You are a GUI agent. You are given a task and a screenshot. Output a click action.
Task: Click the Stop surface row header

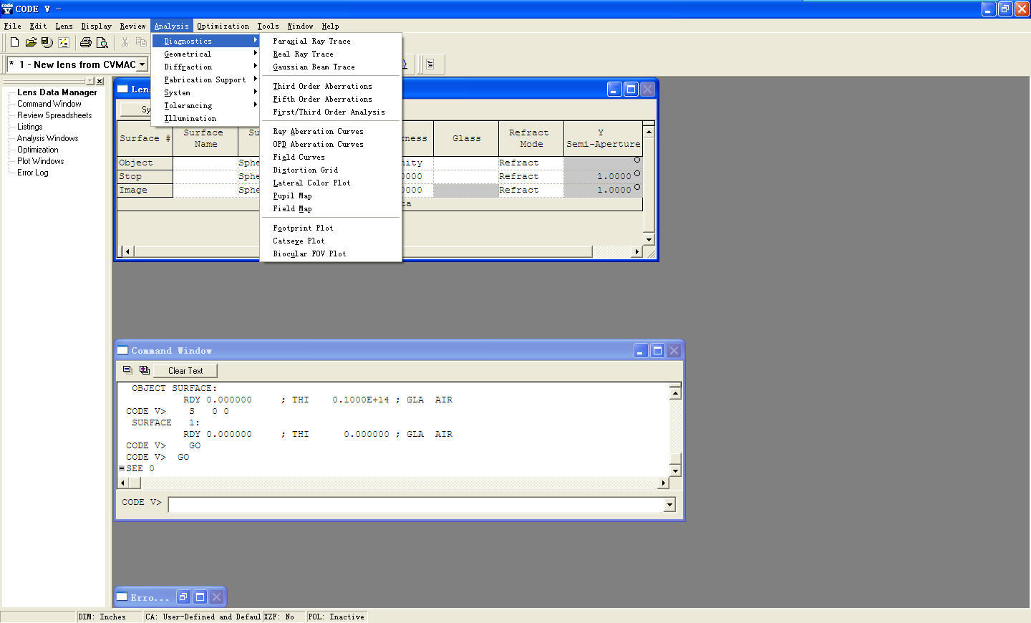[145, 176]
